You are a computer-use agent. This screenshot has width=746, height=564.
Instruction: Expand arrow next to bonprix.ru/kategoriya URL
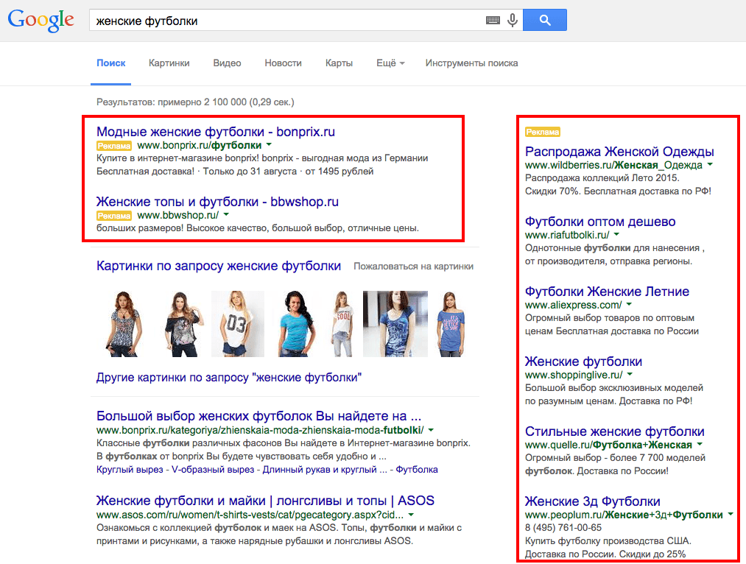431,430
